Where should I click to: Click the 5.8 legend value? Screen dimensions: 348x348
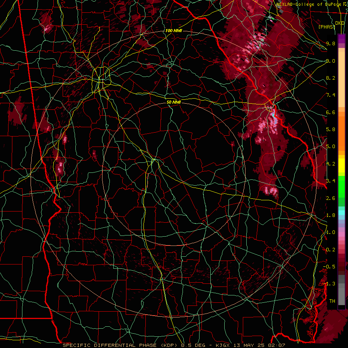tap(331, 130)
